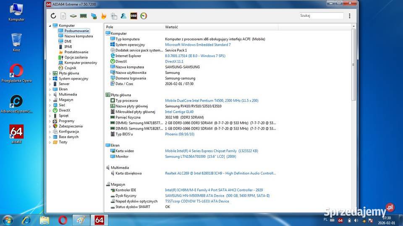Click the Wartość column header

pos(220,27)
